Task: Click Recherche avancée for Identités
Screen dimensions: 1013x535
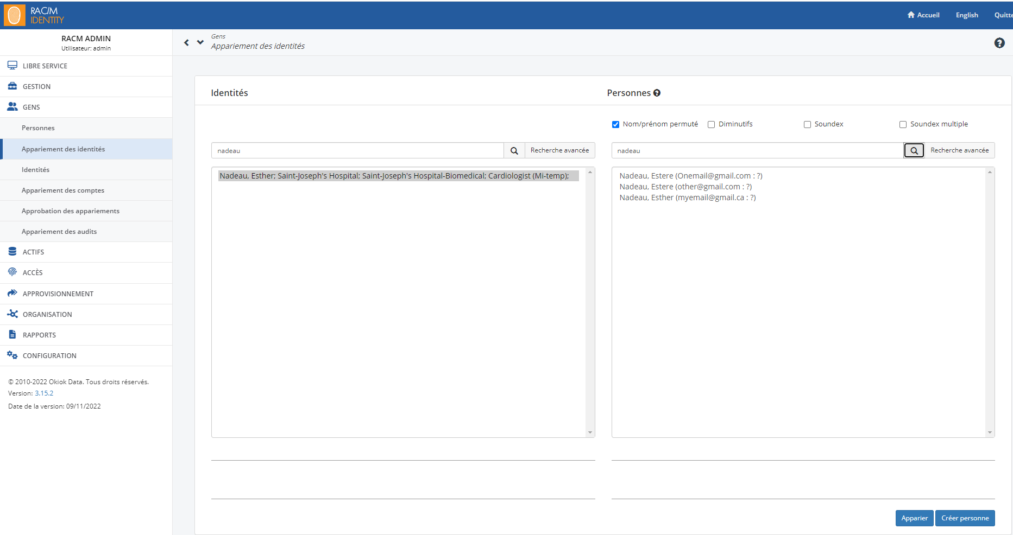Action: click(559, 150)
